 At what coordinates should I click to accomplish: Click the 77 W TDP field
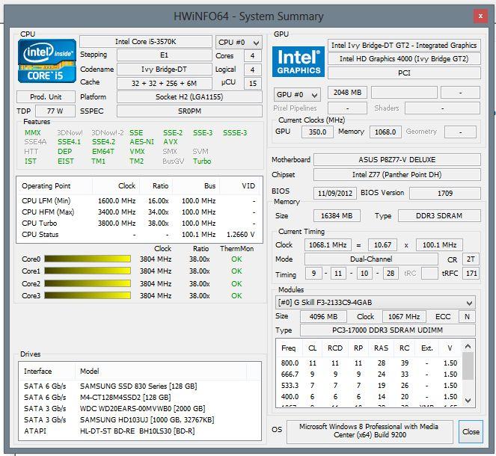pos(55,111)
